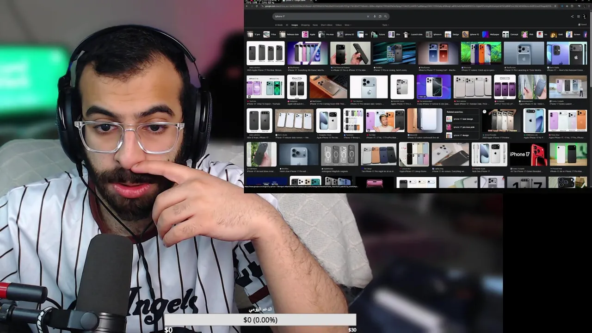Go back with browser back arrow
592x333 pixels.
click(247, 6)
